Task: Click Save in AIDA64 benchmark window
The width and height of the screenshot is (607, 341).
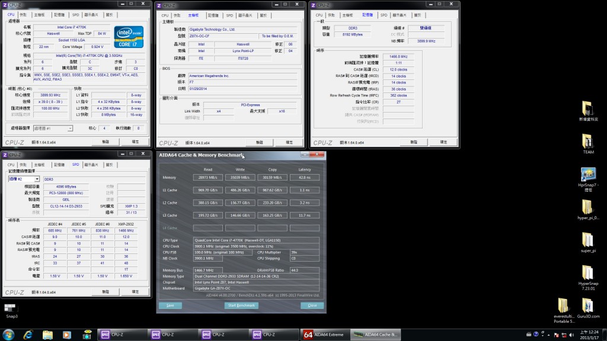Action: (170, 305)
